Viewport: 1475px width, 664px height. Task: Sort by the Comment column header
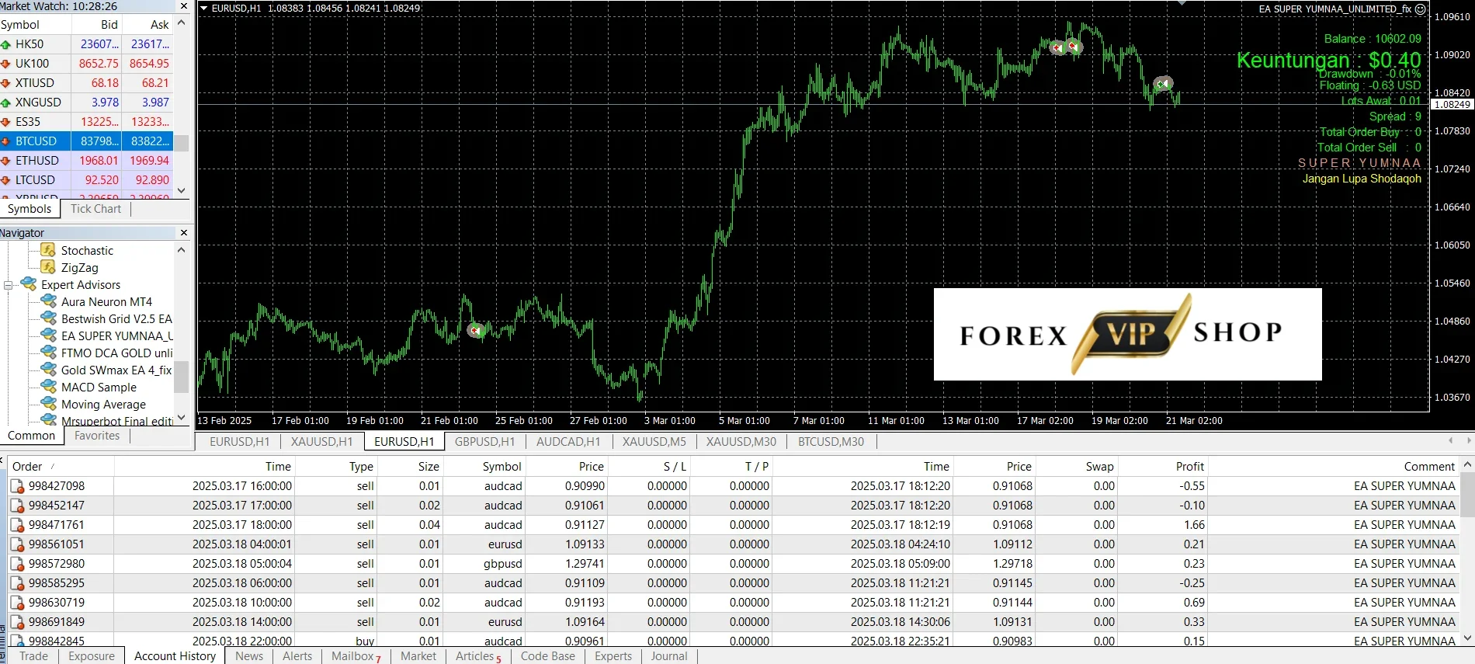(1332, 466)
